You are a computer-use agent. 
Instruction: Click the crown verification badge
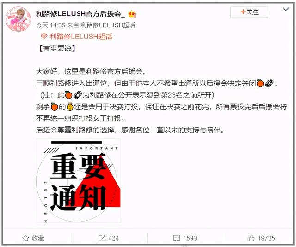[x=132, y=14]
